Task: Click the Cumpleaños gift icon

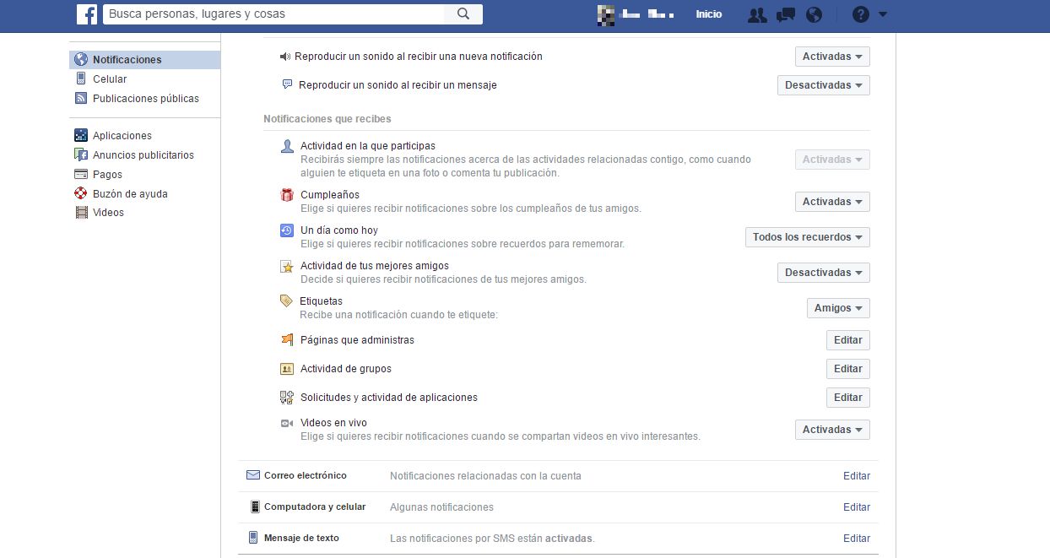Action: pos(287,195)
